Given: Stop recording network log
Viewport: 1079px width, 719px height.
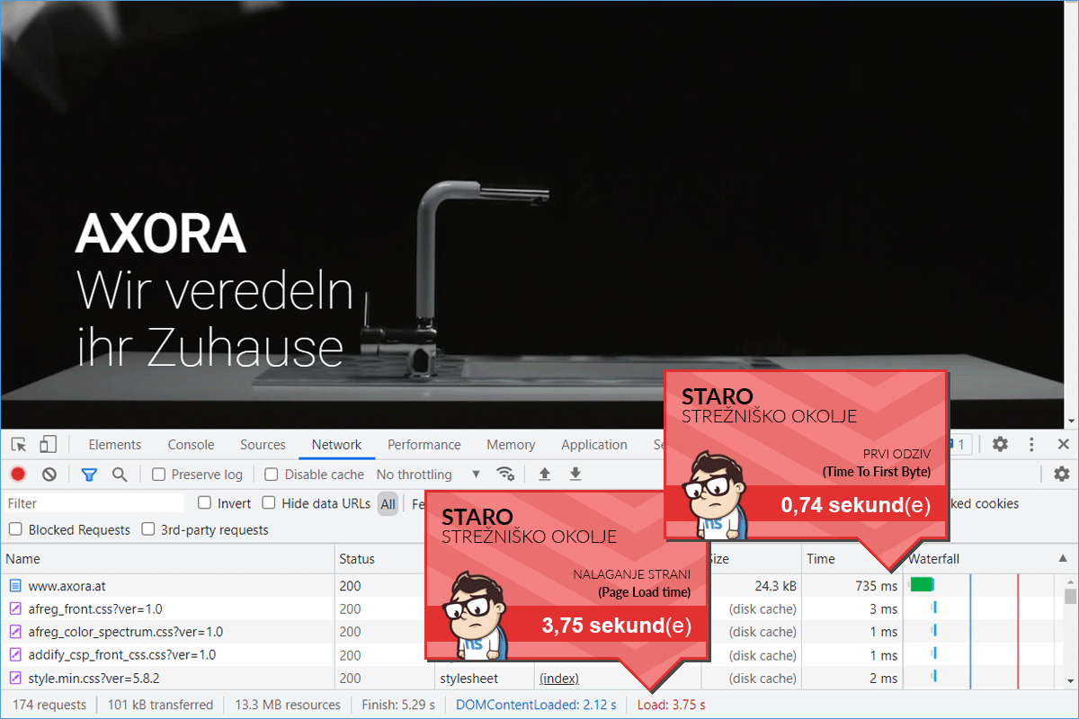Looking at the screenshot, I should tap(18, 475).
